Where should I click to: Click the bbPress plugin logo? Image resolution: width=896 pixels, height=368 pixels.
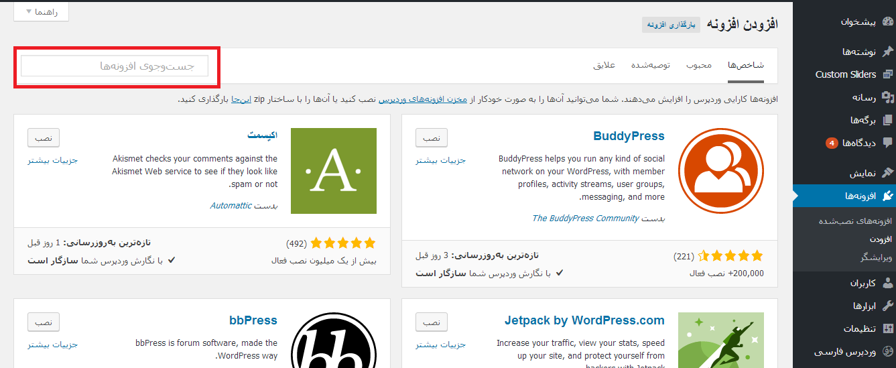coord(334,340)
